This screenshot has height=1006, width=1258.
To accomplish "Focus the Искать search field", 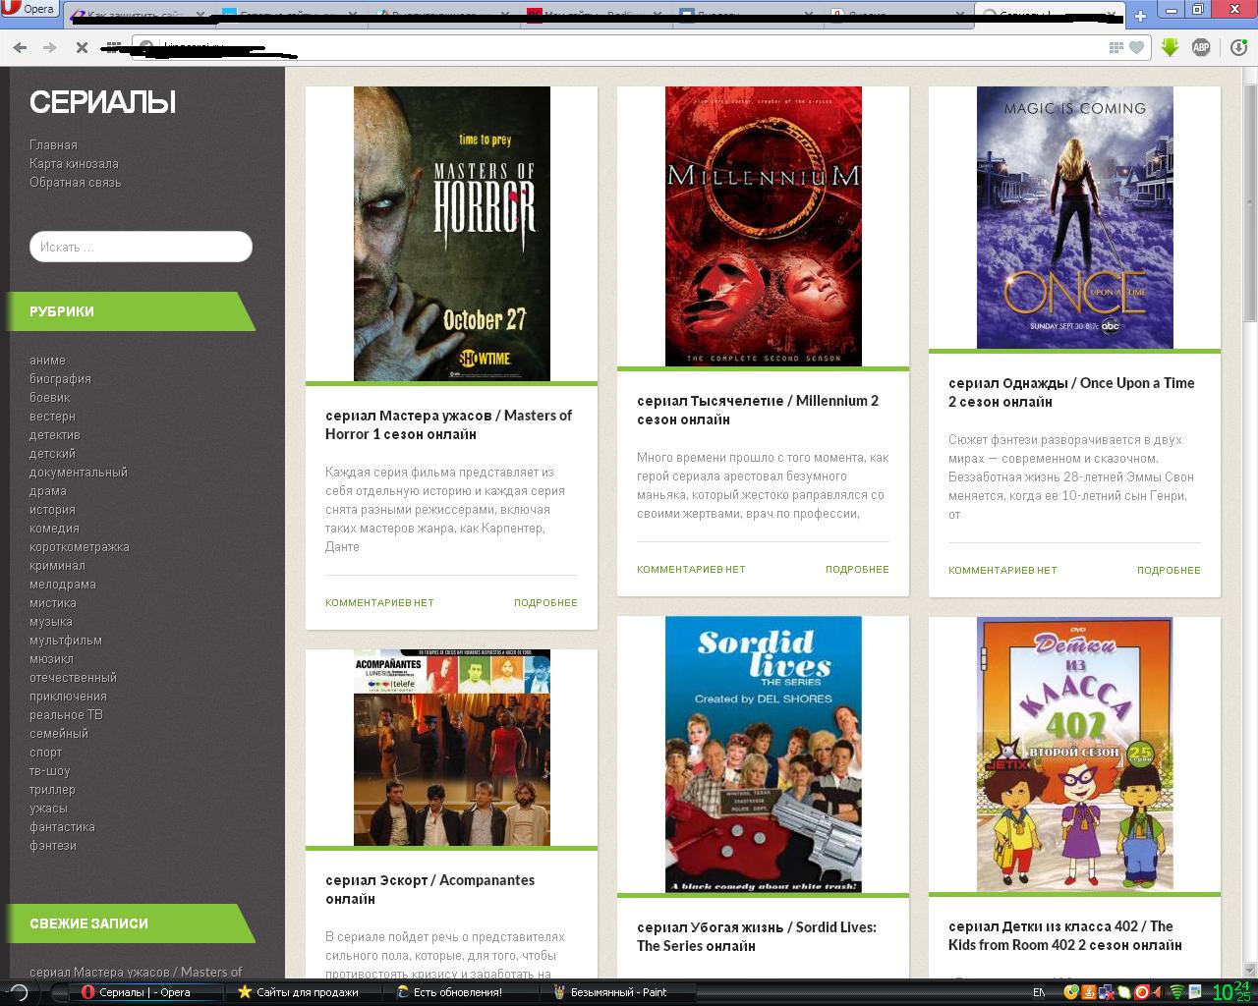I will point(141,247).
